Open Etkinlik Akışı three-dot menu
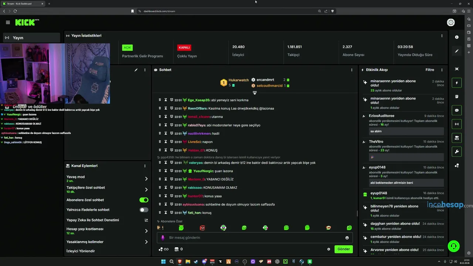The width and height of the screenshot is (473, 266). (442, 70)
